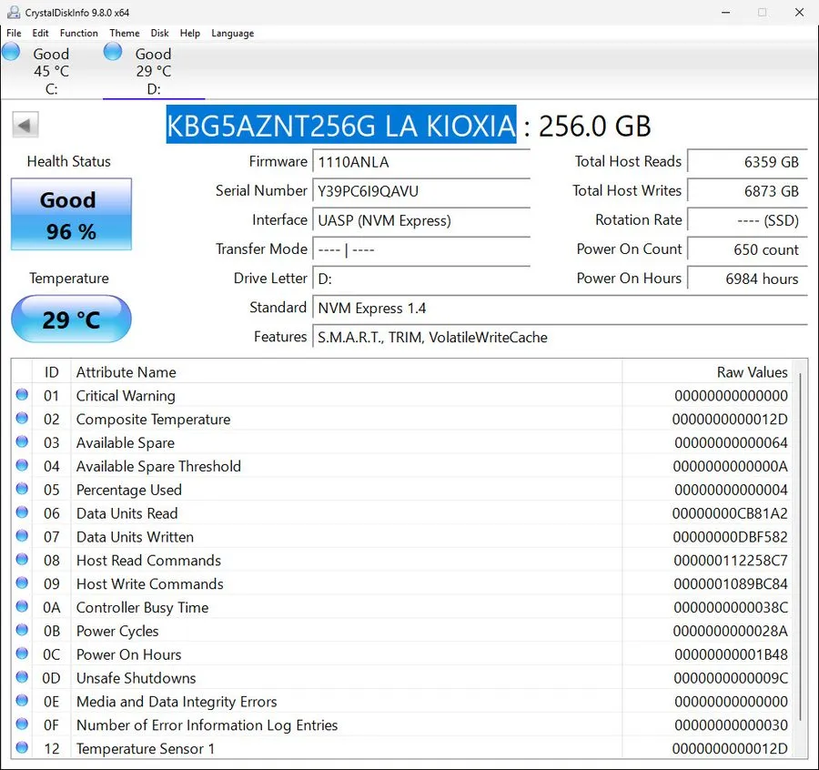The height and width of the screenshot is (770, 819).
Task: Click status orb beside Available Spare row 03
Action: click(x=22, y=441)
